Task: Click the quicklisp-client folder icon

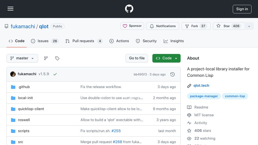Action: 13,109
